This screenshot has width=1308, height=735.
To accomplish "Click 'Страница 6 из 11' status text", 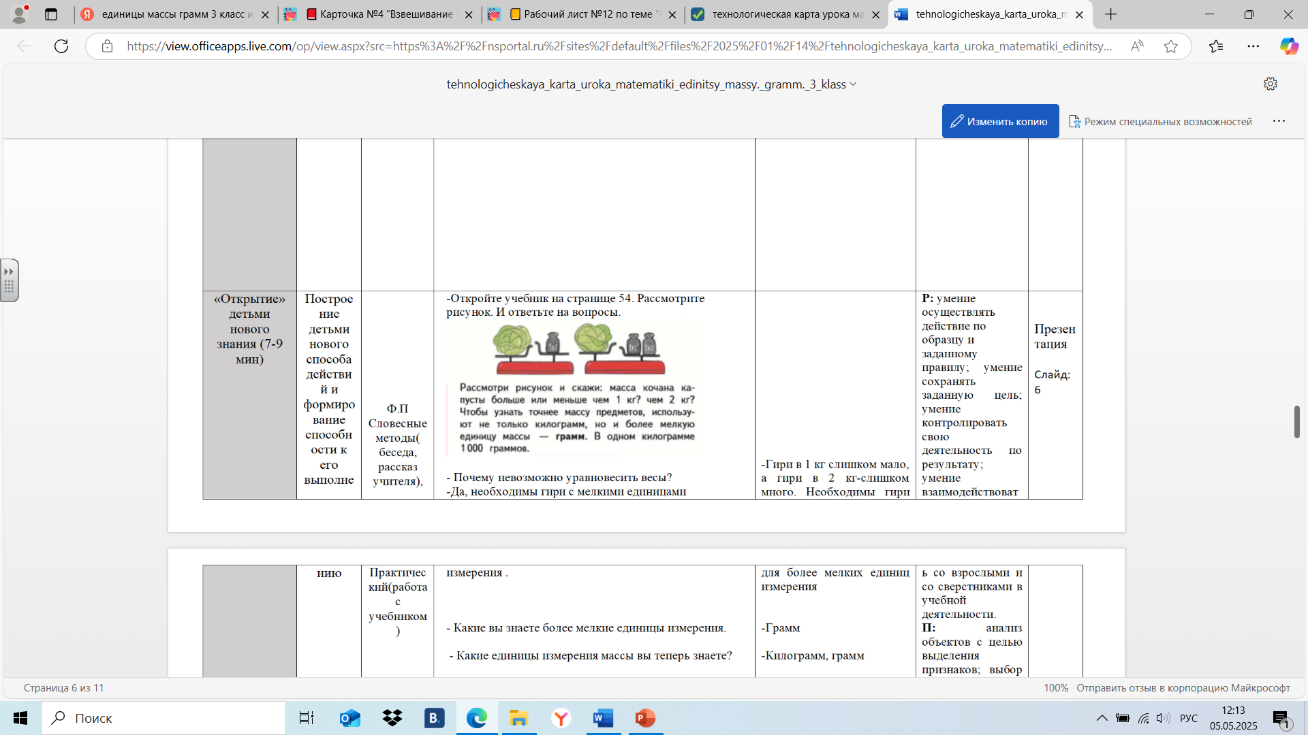I will 64,688.
